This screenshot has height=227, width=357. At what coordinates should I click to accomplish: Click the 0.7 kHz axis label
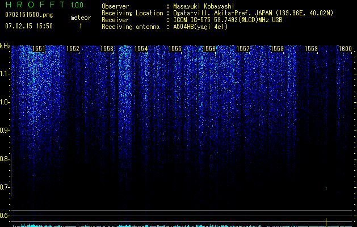[5, 187]
